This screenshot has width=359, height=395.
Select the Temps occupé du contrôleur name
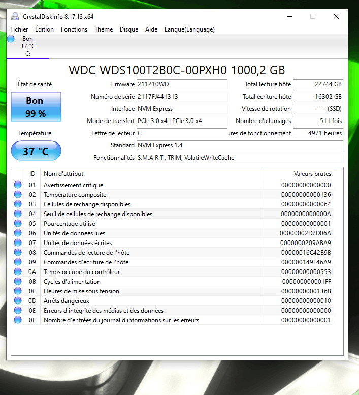(x=82, y=272)
